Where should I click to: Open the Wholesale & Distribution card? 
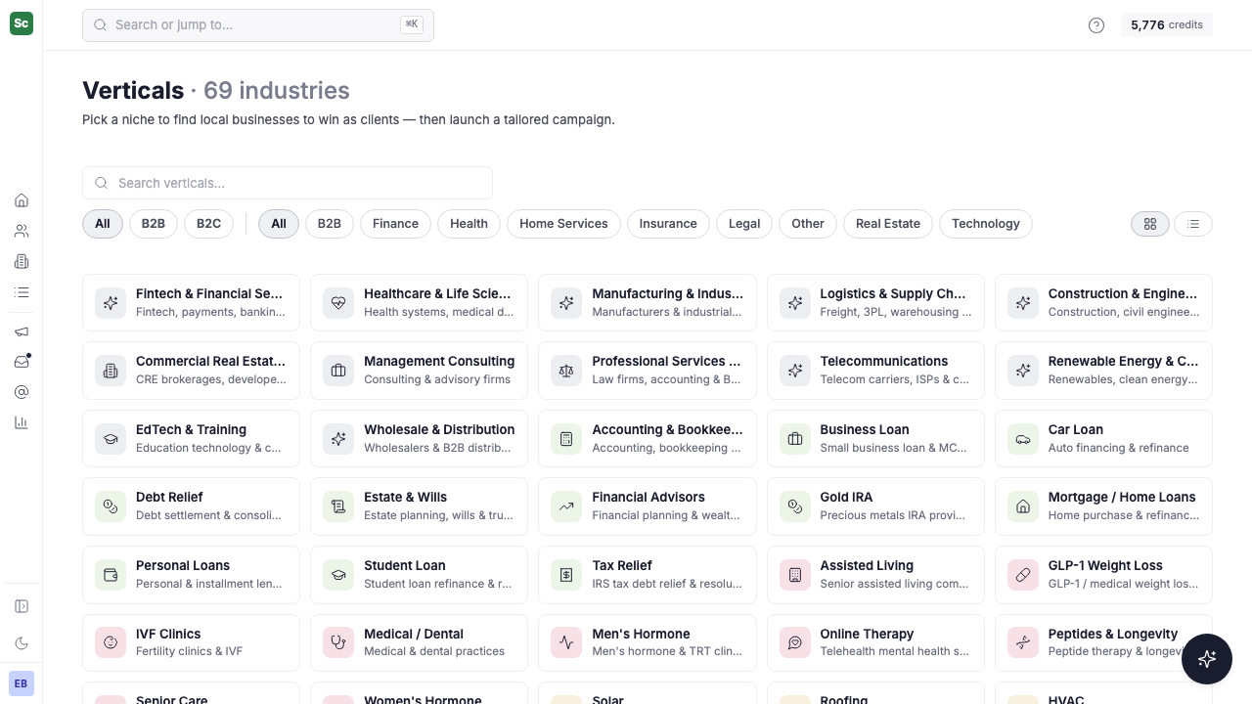click(419, 439)
